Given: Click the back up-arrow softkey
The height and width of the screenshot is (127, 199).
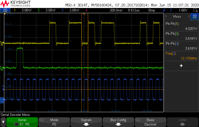Looking at the screenshot, I should point(3,122).
